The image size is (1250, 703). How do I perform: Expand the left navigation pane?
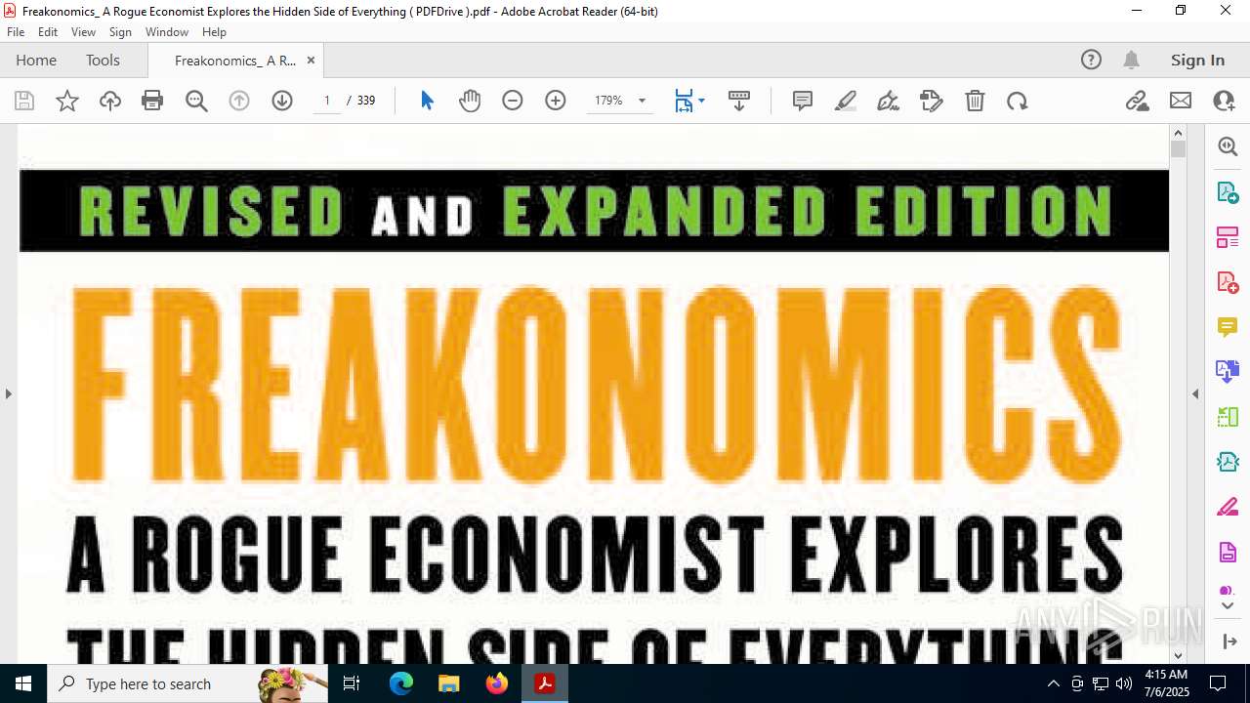[x=8, y=393]
